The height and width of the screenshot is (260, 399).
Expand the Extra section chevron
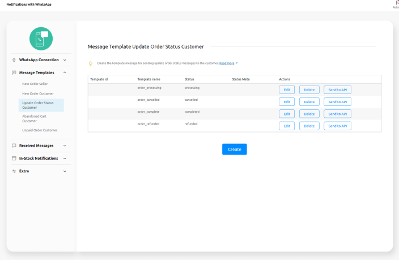click(65, 171)
